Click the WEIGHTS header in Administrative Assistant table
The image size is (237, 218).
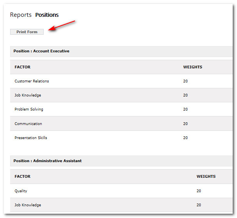click(206, 177)
